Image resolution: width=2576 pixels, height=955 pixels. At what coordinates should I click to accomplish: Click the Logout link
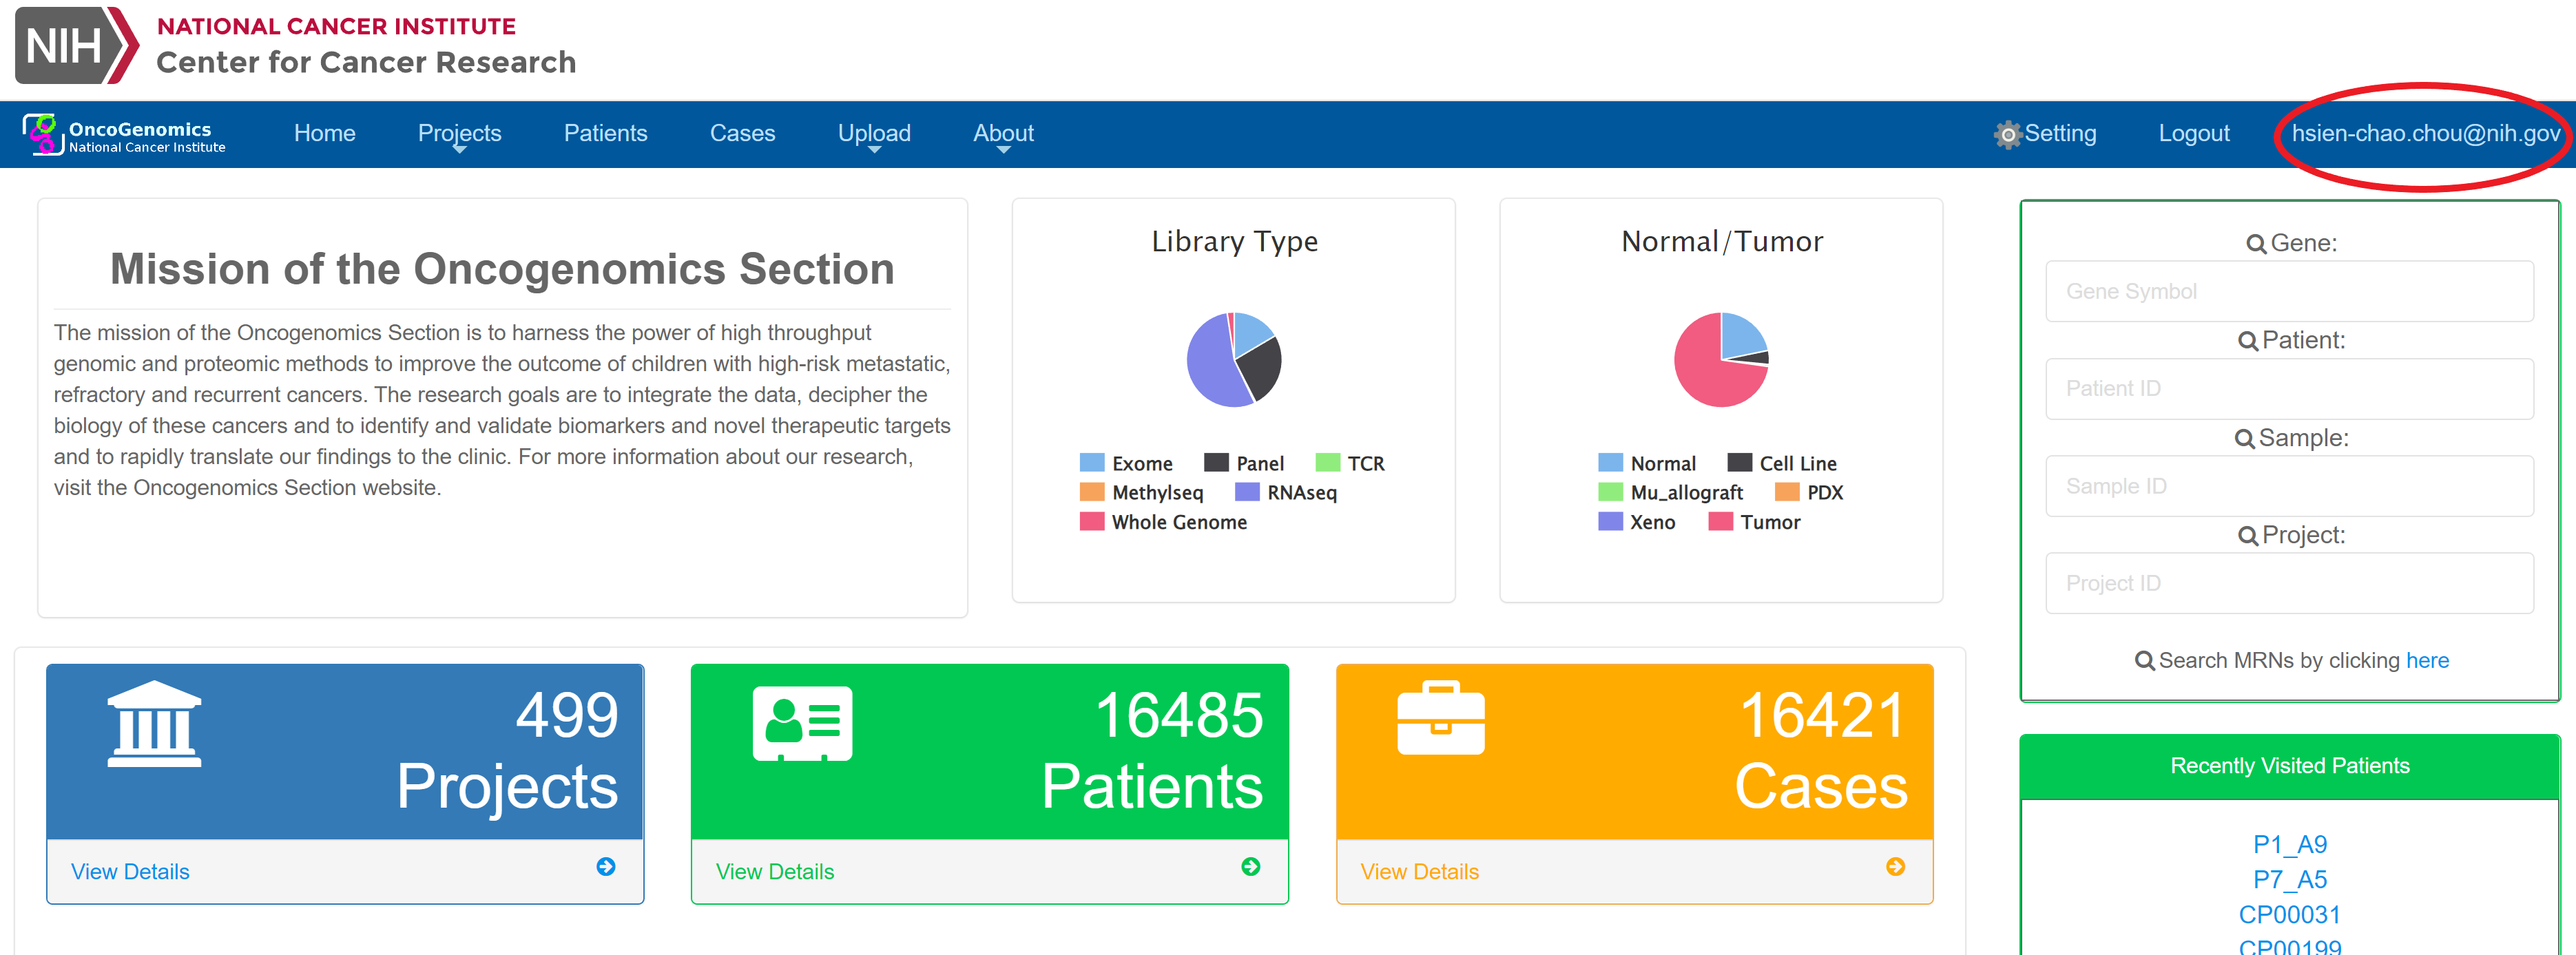(x=2193, y=134)
